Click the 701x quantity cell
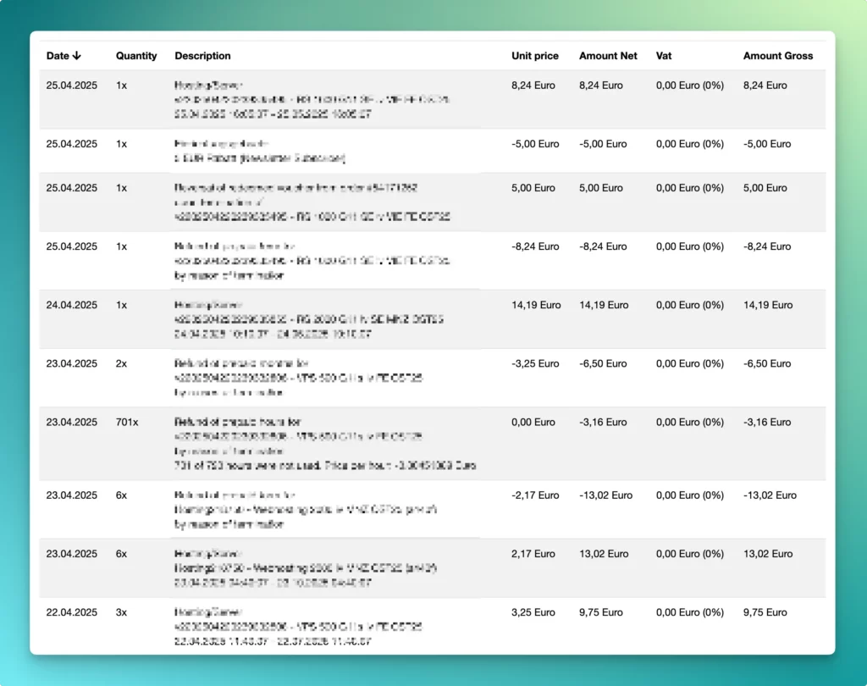 [x=127, y=422]
